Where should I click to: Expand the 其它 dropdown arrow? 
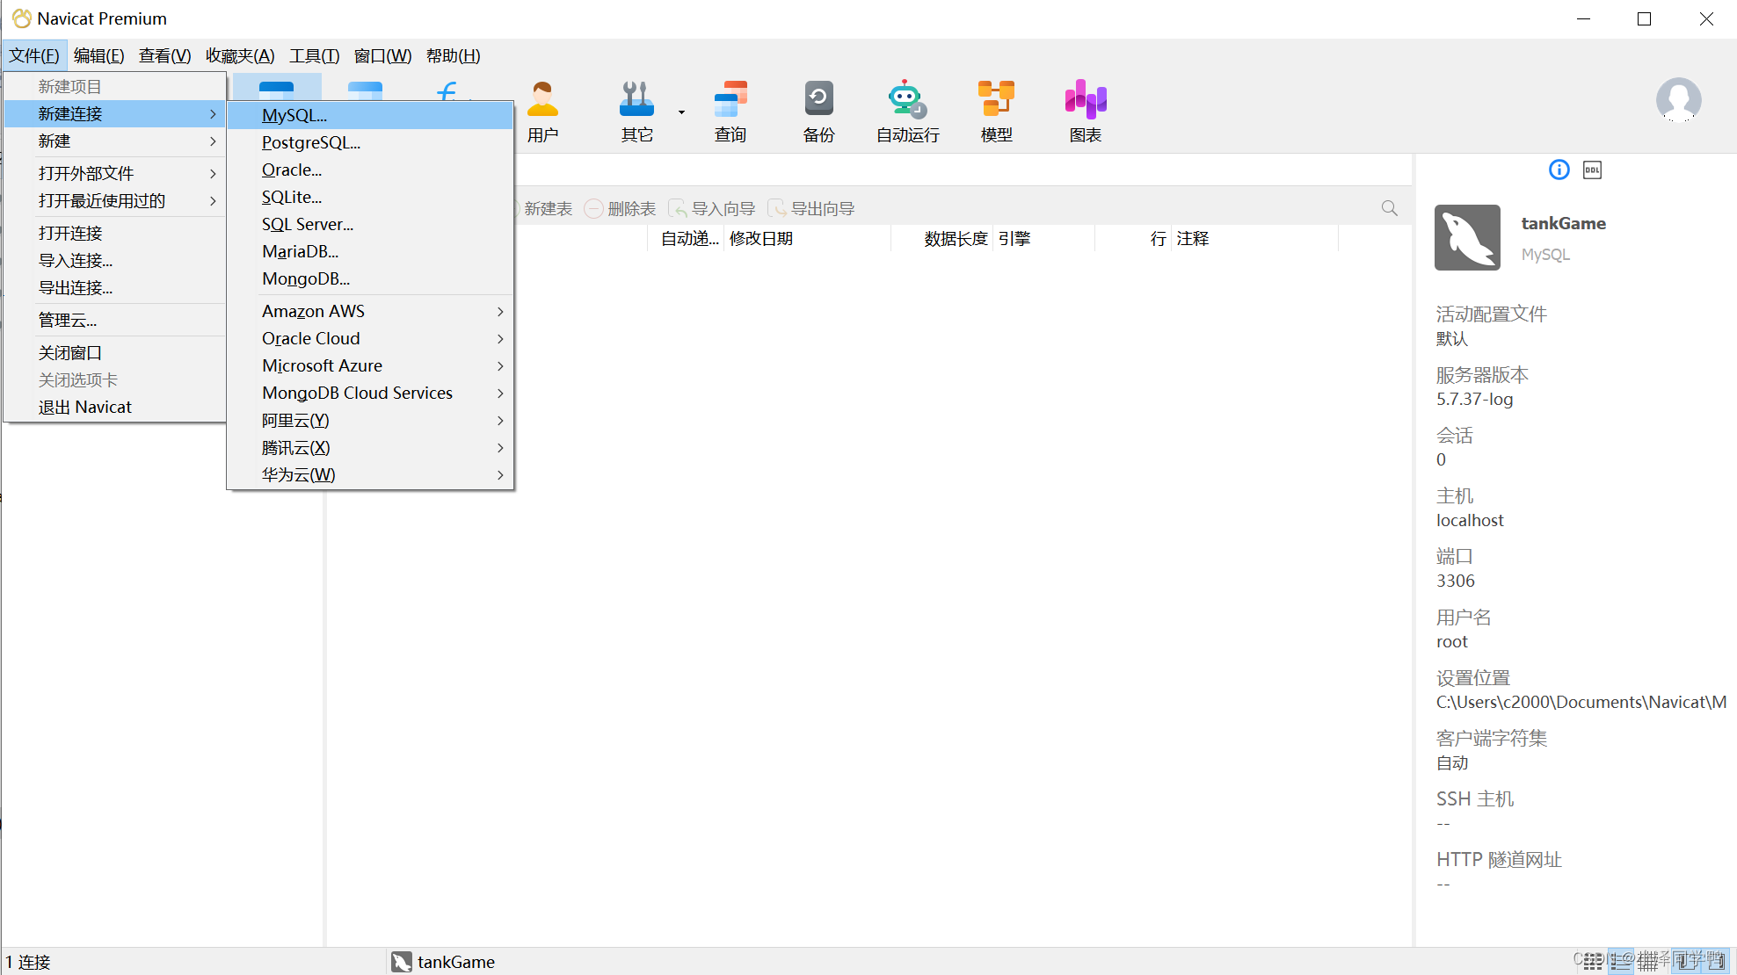[x=681, y=112]
